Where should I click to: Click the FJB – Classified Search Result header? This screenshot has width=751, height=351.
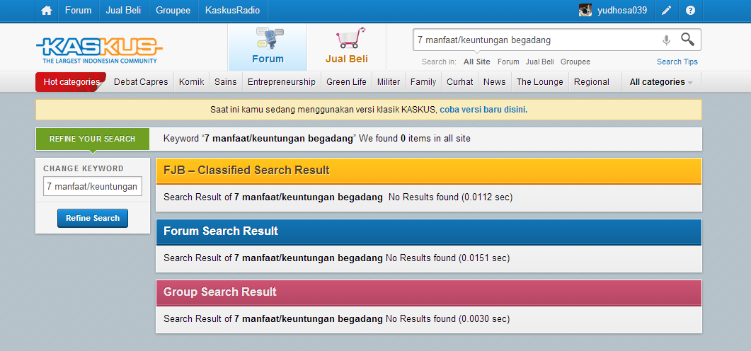tap(429, 171)
